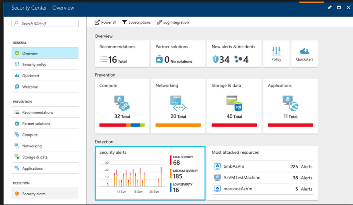Click the Quickstart cloud icon in sidebar
353x205 pixels.
[x=17, y=76]
